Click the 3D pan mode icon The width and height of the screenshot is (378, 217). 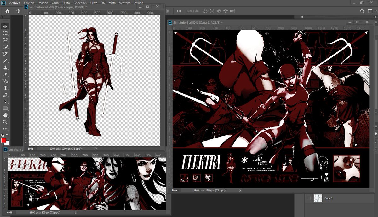click(219, 11)
